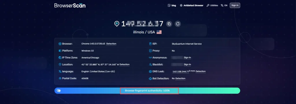Click the Browser row Chrome icon

[60, 44]
